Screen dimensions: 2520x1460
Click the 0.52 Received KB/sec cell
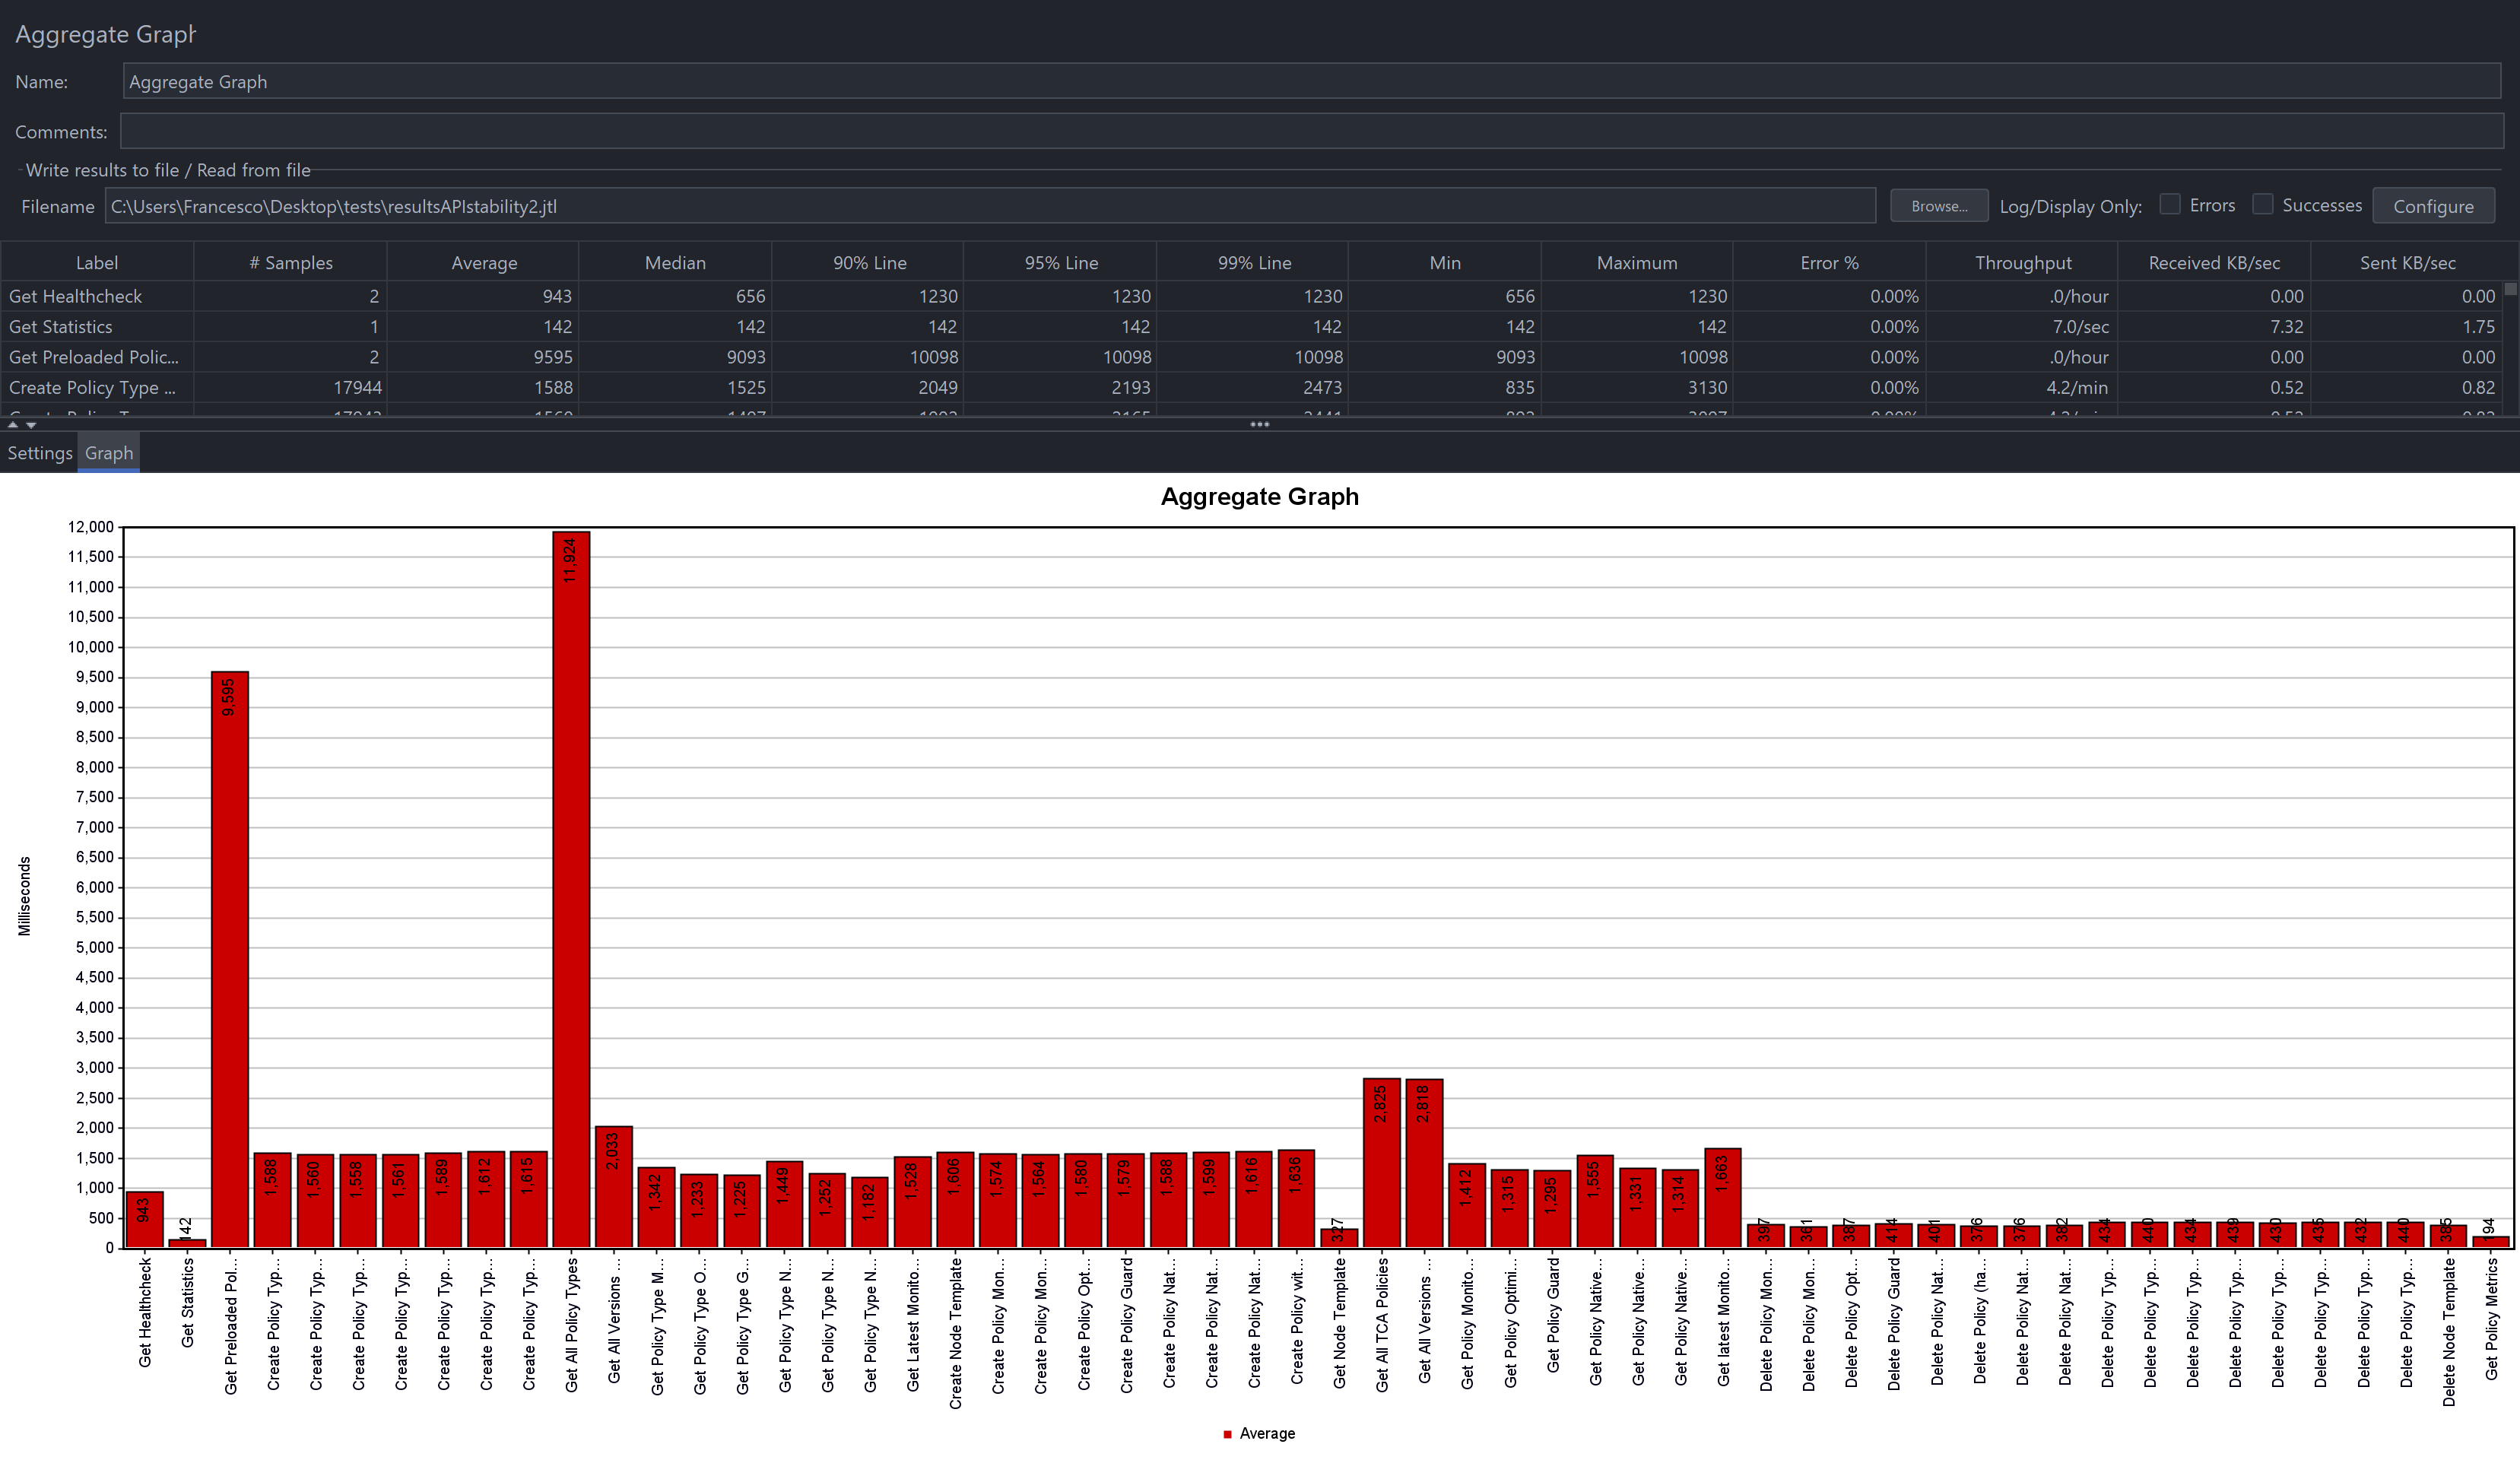(x=2214, y=387)
